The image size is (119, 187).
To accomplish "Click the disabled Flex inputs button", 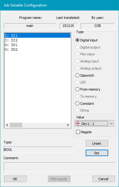I will click(x=59, y=179).
